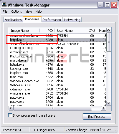Click the vertical scrollbar down arrow
Screen dimensions: 119x134
tap(109, 103)
